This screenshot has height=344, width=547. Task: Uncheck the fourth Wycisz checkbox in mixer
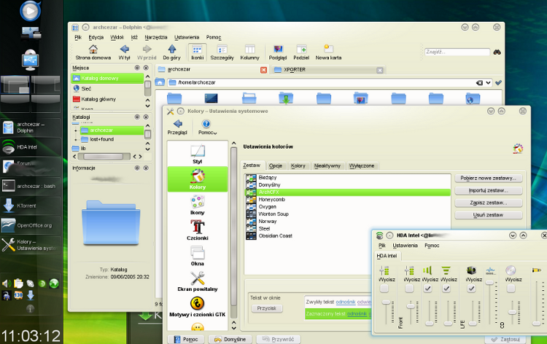(446, 289)
